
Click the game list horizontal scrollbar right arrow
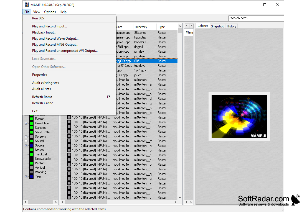175,202
